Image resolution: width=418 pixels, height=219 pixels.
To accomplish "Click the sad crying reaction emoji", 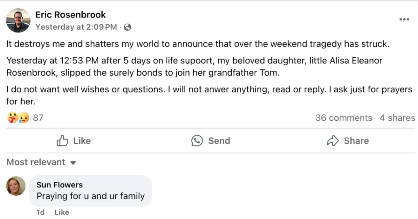I will click(23, 118).
